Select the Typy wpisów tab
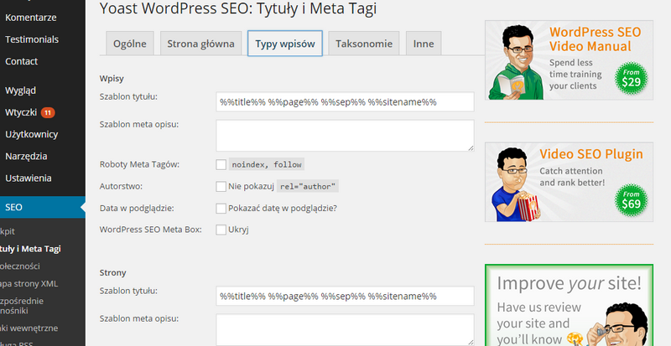Viewport: 671px width, 346px height. (x=285, y=44)
